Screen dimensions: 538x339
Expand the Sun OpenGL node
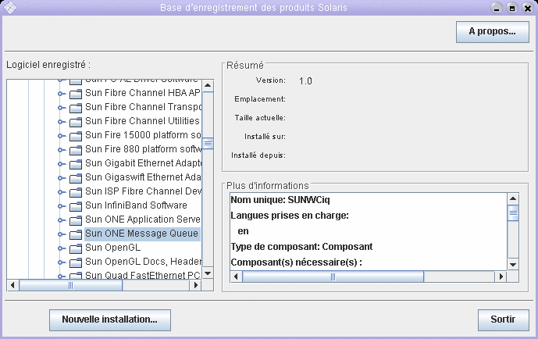62,248
